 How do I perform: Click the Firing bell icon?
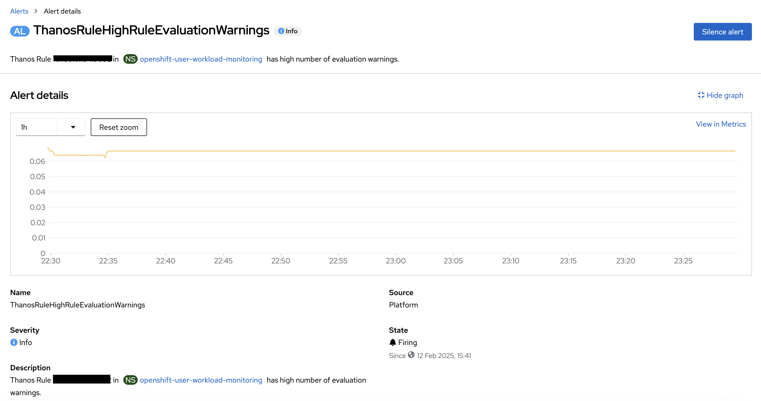click(x=392, y=342)
